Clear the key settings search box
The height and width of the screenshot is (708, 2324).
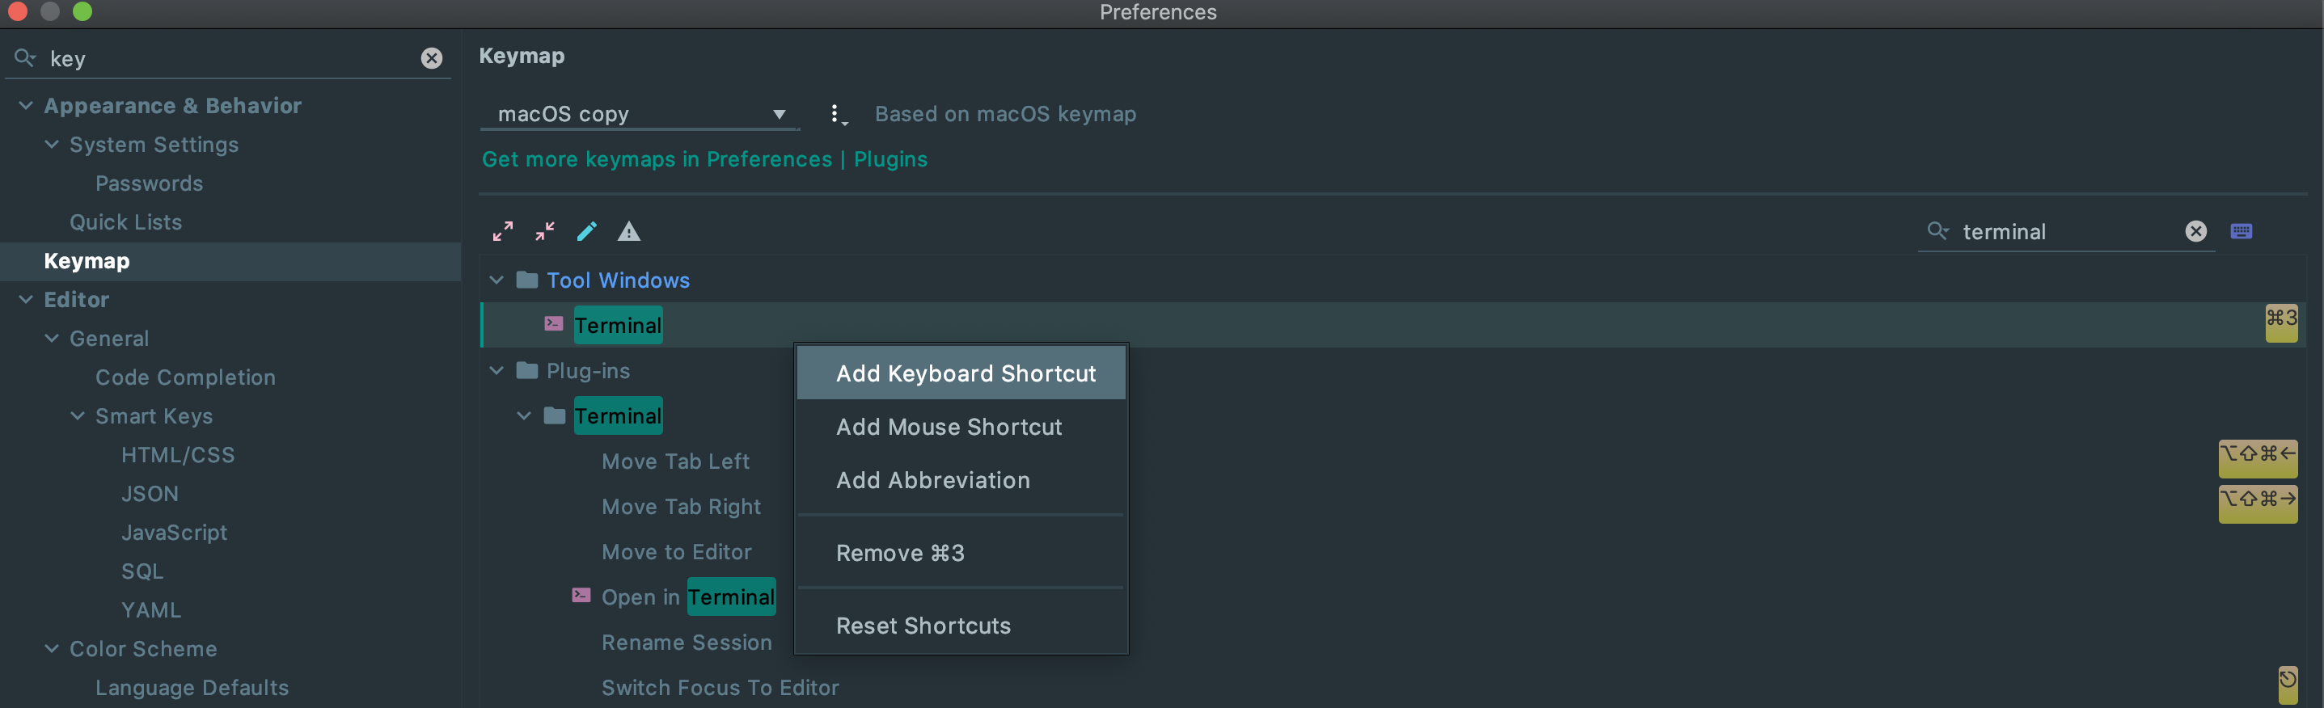(x=431, y=59)
